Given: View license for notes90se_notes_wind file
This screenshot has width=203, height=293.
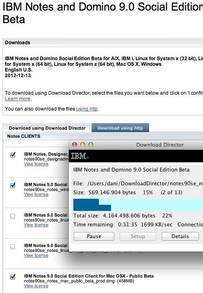Looking at the screenshot, I should click(x=36, y=194).
